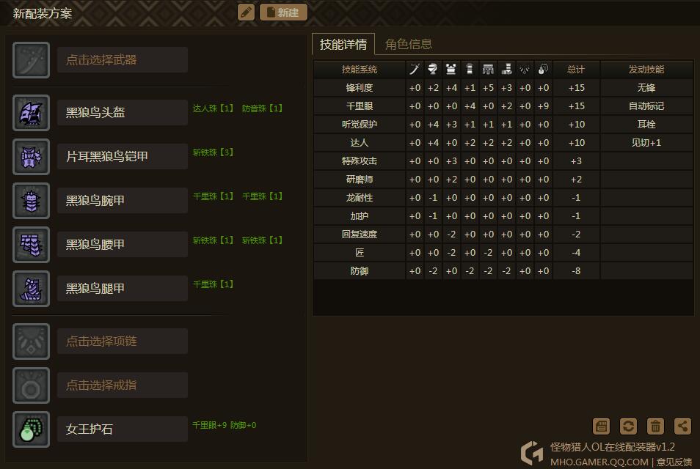Select 龙耐性 skill row
The image size is (700, 469).
click(x=503, y=198)
